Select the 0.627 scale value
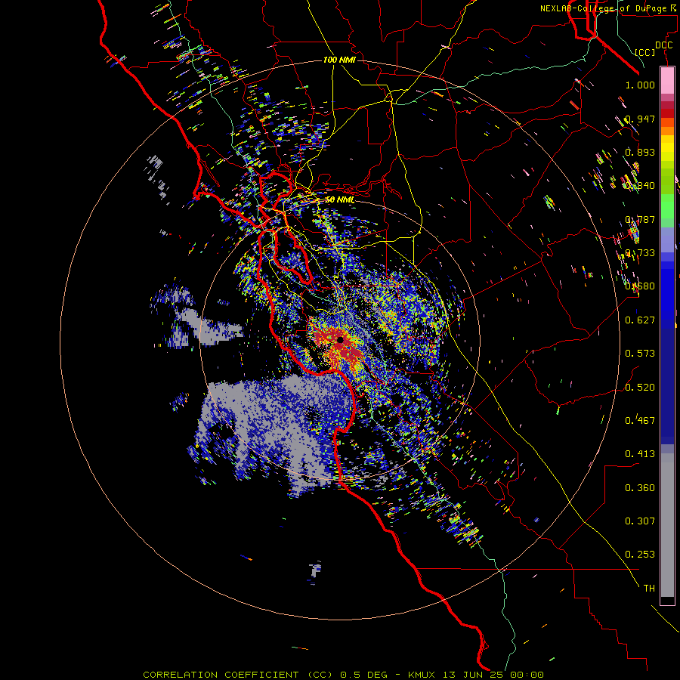The image size is (680, 680). pyautogui.click(x=640, y=320)
